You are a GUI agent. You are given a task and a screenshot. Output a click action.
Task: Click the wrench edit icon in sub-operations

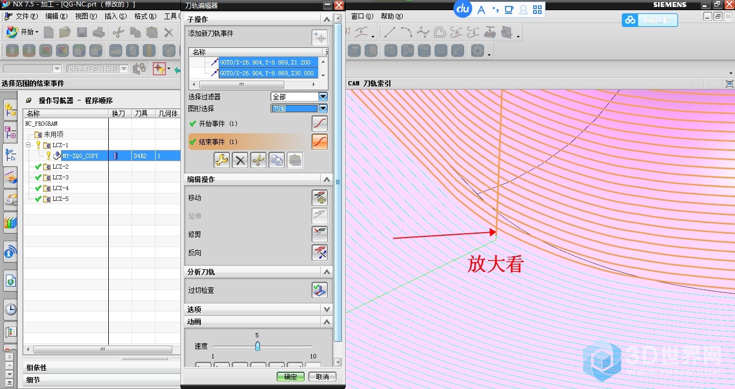pos(222,160)
